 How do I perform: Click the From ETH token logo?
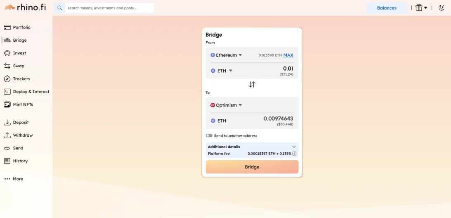click(213, 71)
